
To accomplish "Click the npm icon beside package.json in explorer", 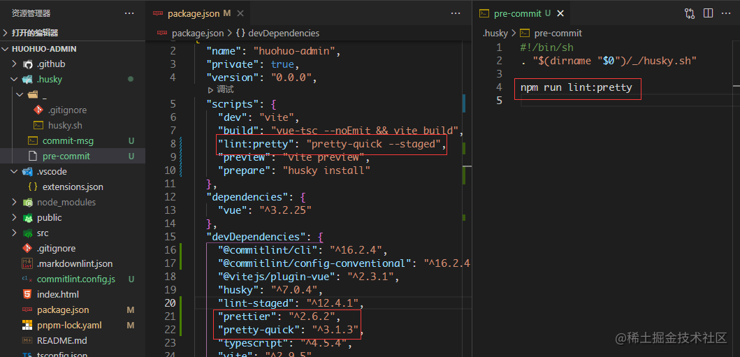I will (x=28, y=309).
